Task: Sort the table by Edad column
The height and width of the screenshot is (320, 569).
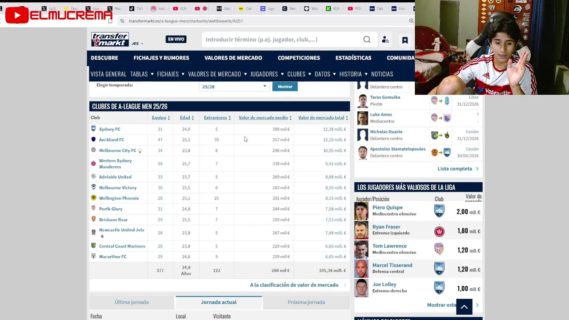Action: coord(187,118)
